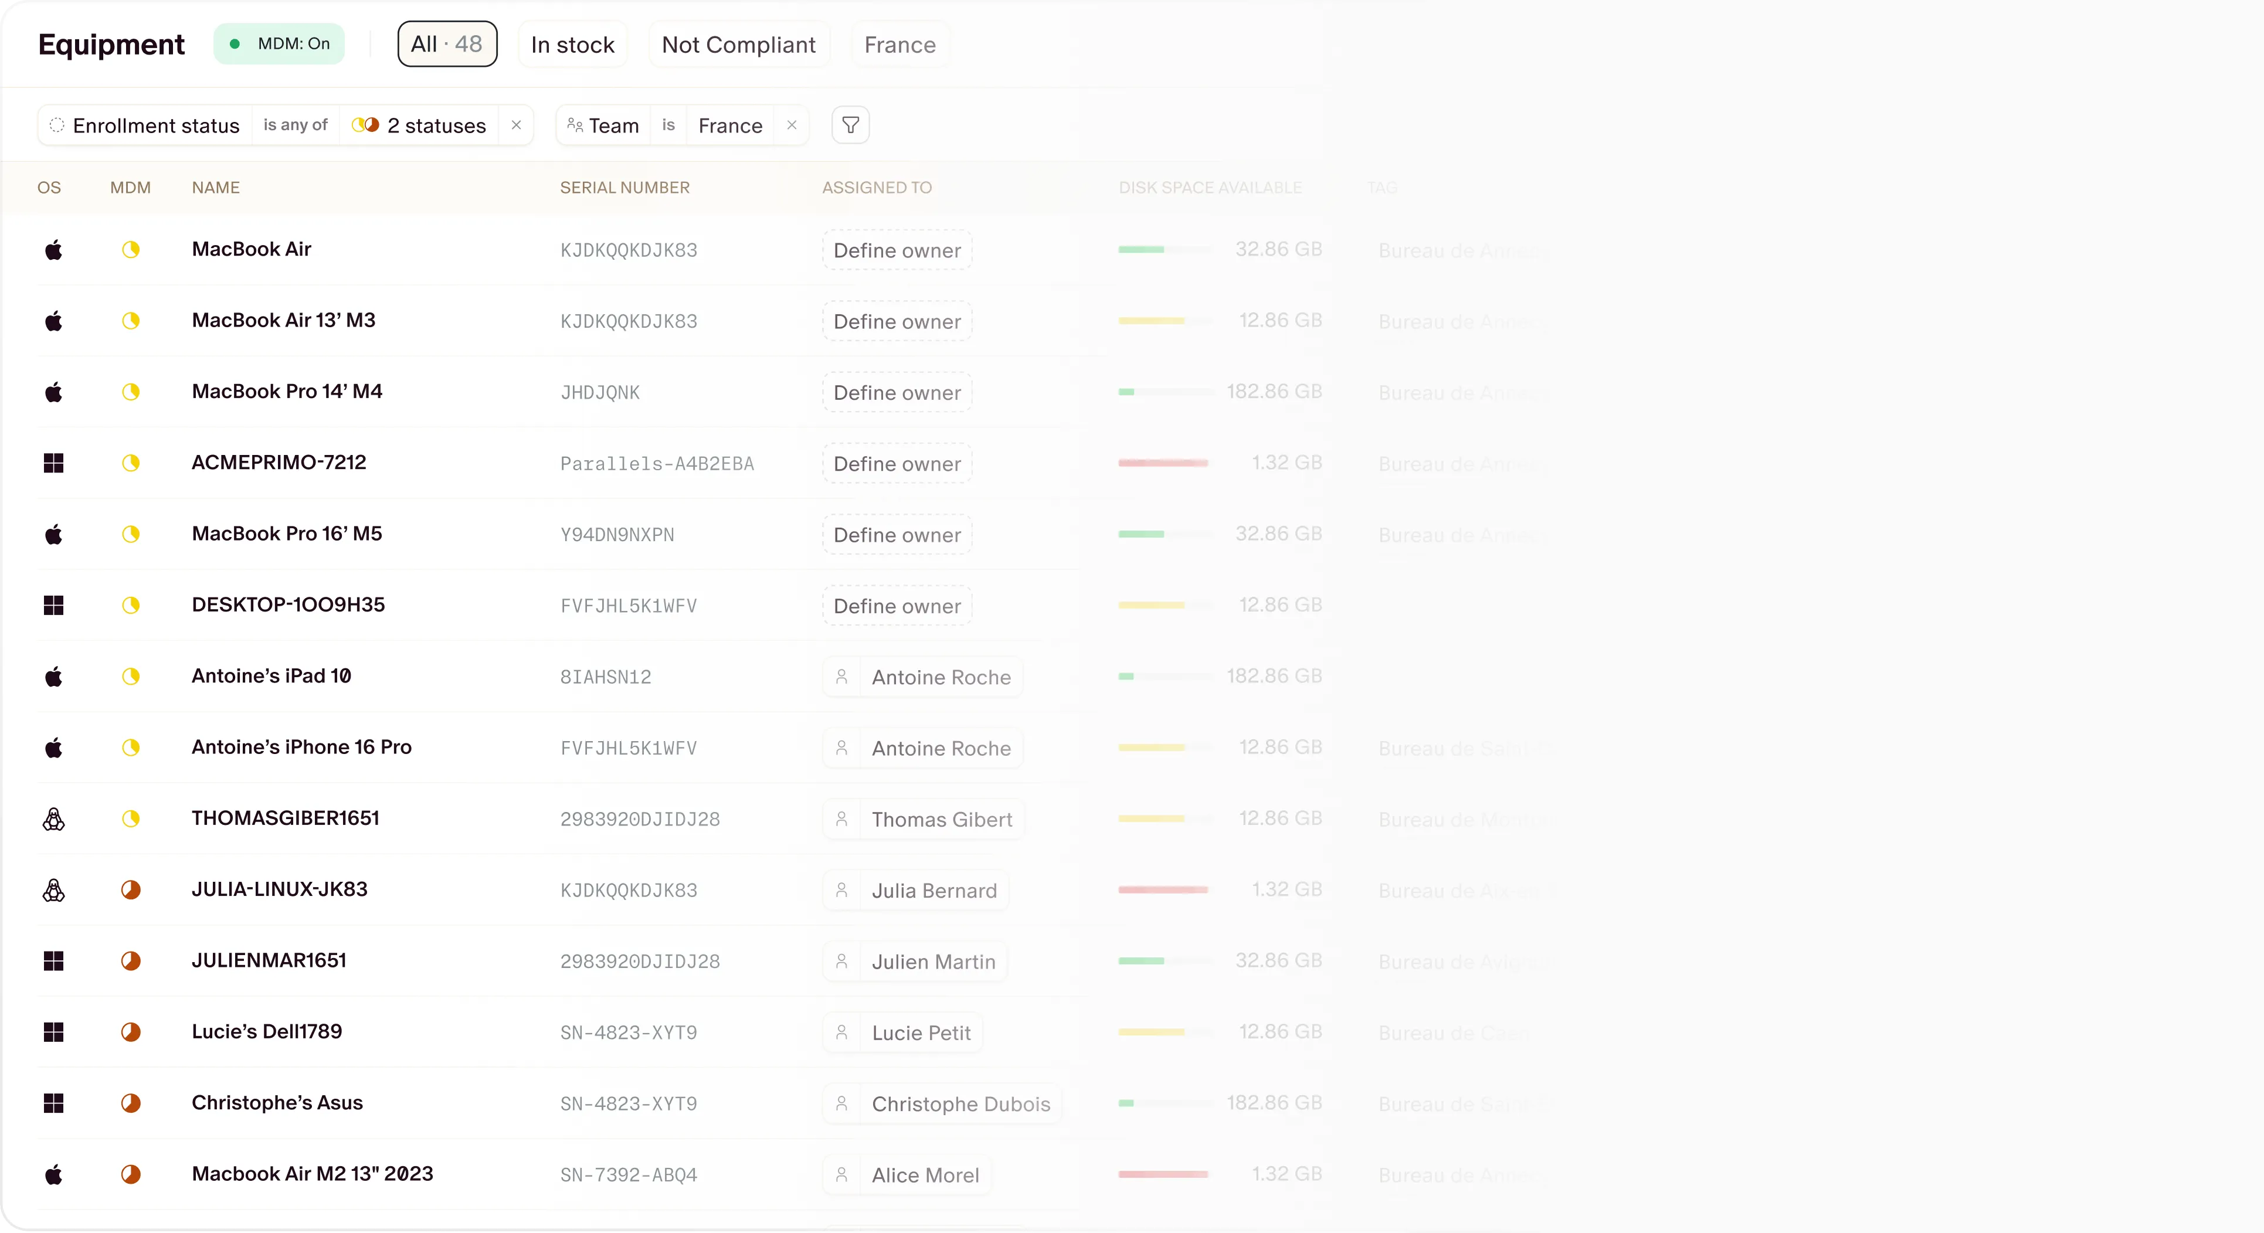Image resolution: width=2264 pixels, height=1233 pixels.
Task: Click the yellow MDM status icon for MacBook Pro 16' M5
Action: click(x=131, y=534)
